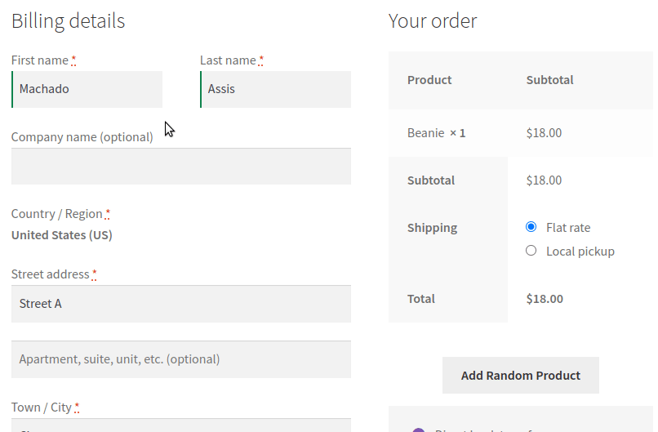Click the Flat rate label text
The height and width of the screenshot is (432, 658).
click(x=568, y=228)
